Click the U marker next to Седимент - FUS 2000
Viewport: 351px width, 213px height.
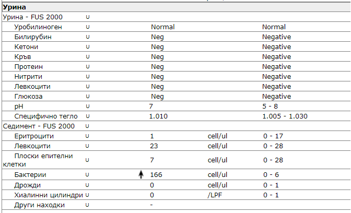tap(88, 126)
